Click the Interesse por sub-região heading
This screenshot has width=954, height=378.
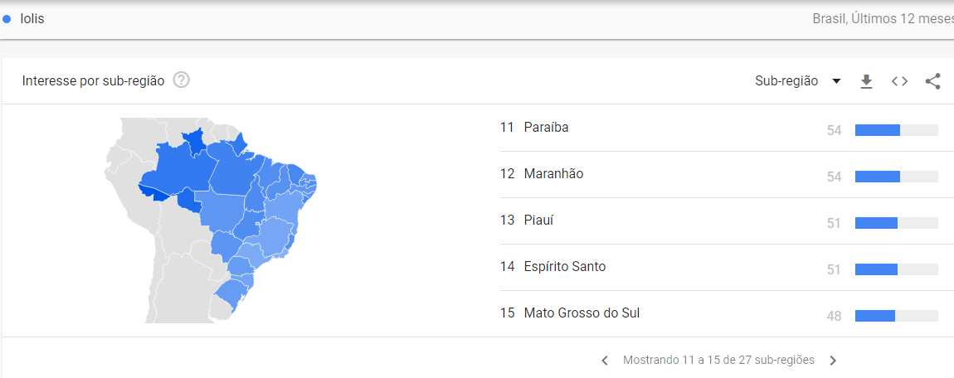coord(93,81)
